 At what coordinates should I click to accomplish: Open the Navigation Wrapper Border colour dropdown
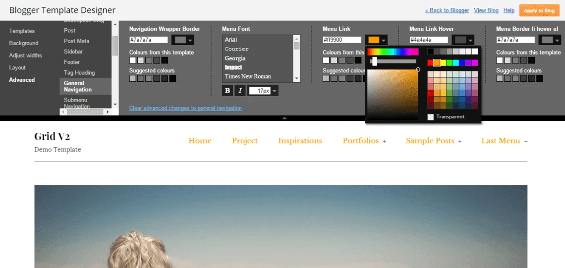tap(183, 40)
